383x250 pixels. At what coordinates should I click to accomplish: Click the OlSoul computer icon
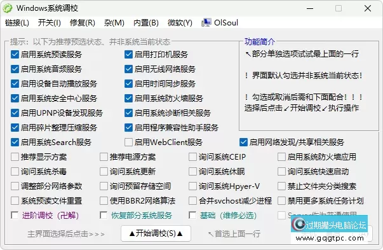click(x=206, y=23)
